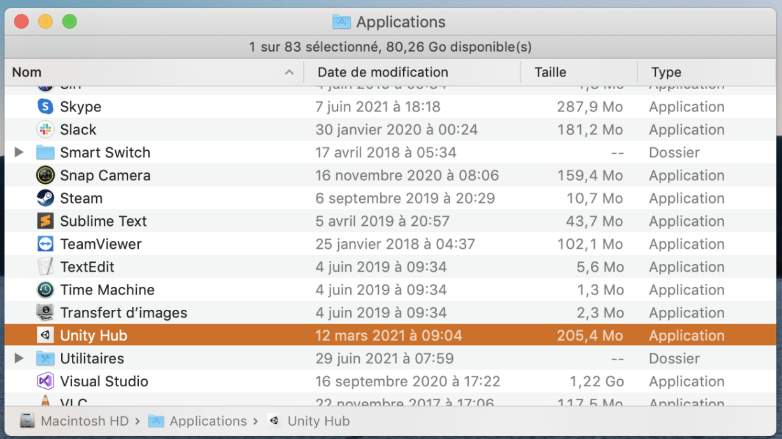Click the date 16 novembre 2020 à 08:06

(x=408, y=176)
